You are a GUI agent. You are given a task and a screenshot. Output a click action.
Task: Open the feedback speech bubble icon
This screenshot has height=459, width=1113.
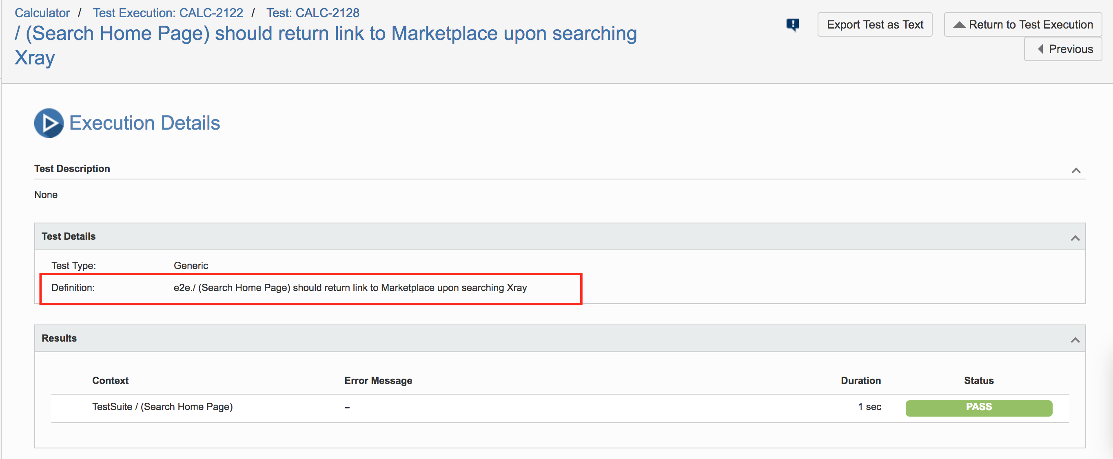pyautogui.click(x=792, y=24)
